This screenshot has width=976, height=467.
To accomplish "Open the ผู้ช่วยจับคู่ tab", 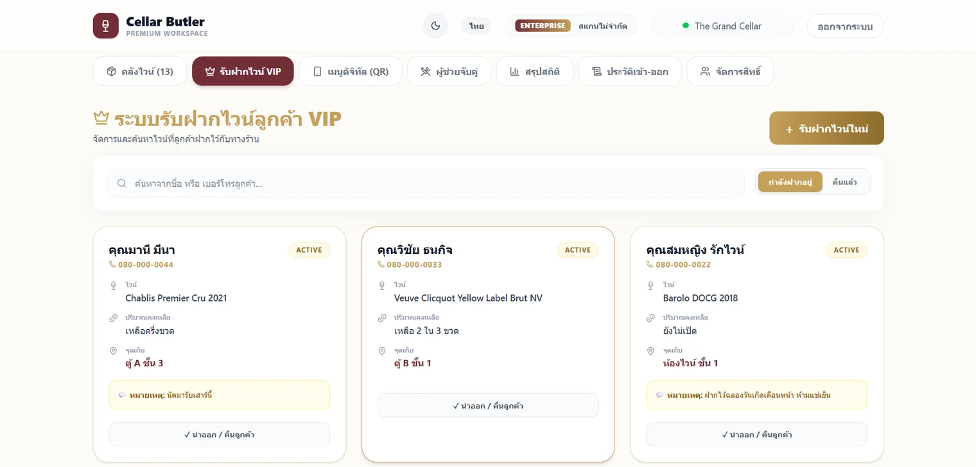I will [449, 71].
